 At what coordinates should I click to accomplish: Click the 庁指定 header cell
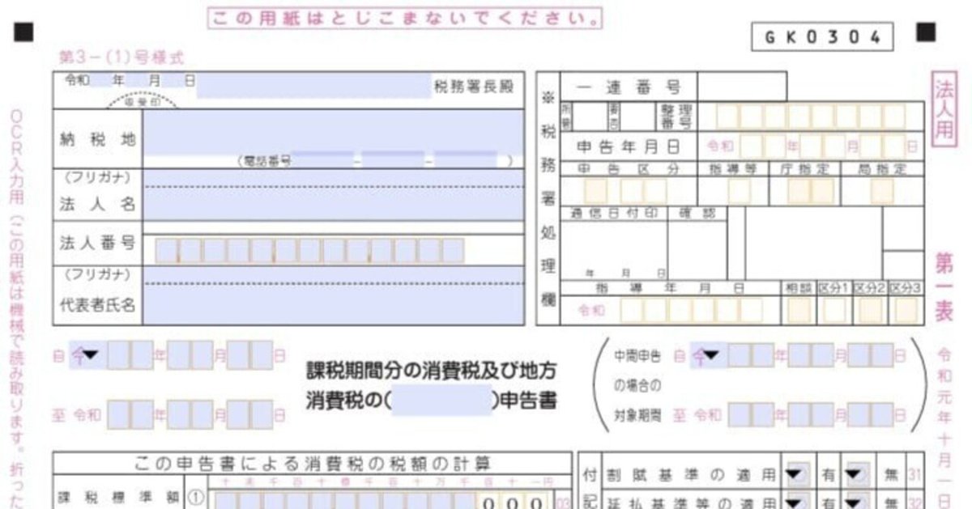[804, 169]
